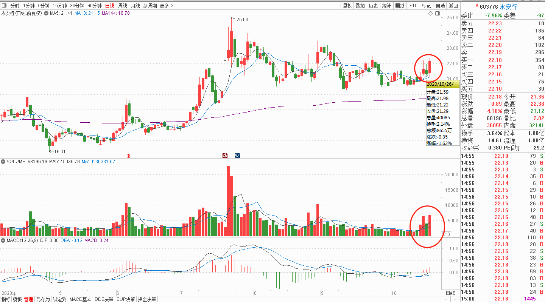The height and width of the screenshot is (302, 545).
Task: Click the 画线 draw line button
Action: 400,6
